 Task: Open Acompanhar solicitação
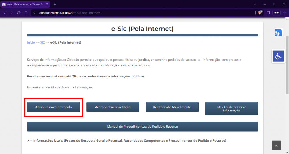coord(113,107)
